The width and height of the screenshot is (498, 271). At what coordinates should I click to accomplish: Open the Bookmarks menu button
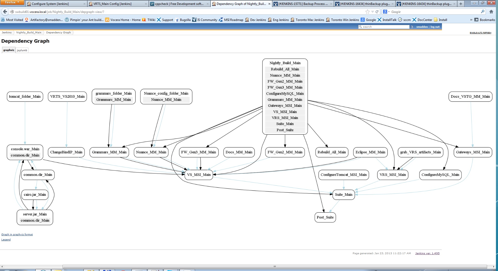(x=485, y=20)
